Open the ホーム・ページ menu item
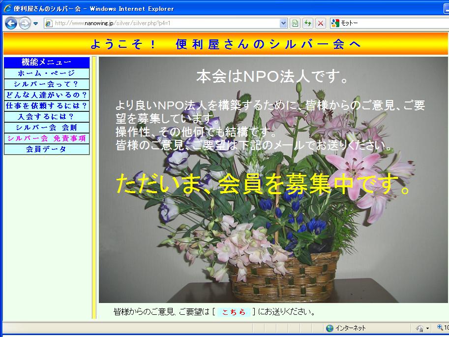The image size is (449, 337). click(x=47, y=73)
